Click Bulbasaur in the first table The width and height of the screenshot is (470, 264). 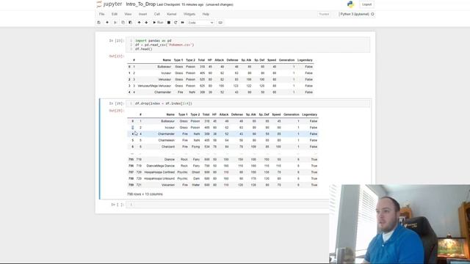tap(164, 67)
